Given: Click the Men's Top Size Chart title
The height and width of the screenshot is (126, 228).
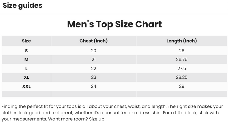Looking at the screenshot, I should [x=114, y=24].
